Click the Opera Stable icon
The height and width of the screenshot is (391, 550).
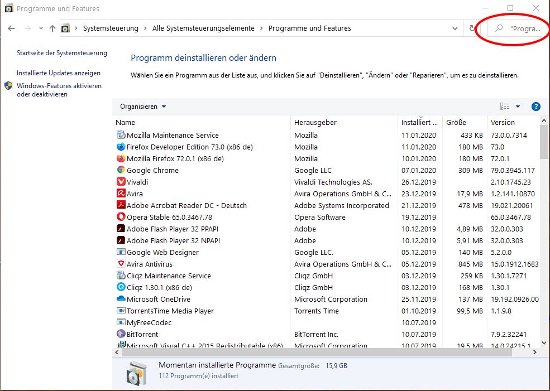[121, 217]
